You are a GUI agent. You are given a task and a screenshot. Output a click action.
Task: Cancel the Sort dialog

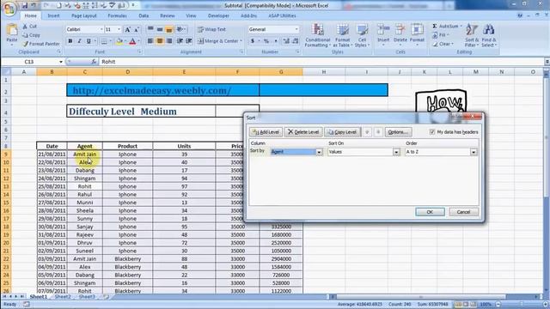pos(463,212)
